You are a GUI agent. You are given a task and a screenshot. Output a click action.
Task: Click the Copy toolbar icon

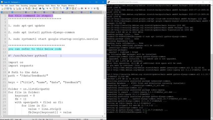[26, 9]
